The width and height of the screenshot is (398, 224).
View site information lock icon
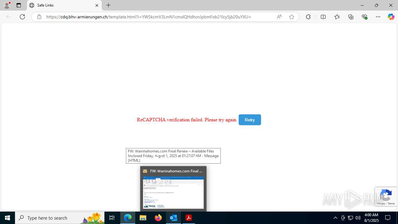click(39, 17)
